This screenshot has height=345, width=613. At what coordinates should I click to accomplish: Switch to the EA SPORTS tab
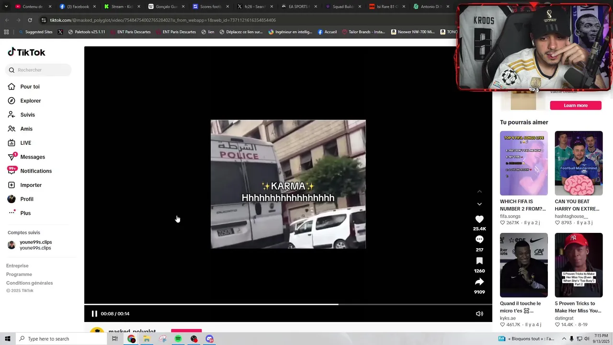(x=299, y=7)
